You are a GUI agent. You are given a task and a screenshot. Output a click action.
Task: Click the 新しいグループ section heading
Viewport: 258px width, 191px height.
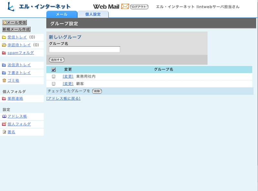(65, 37)
